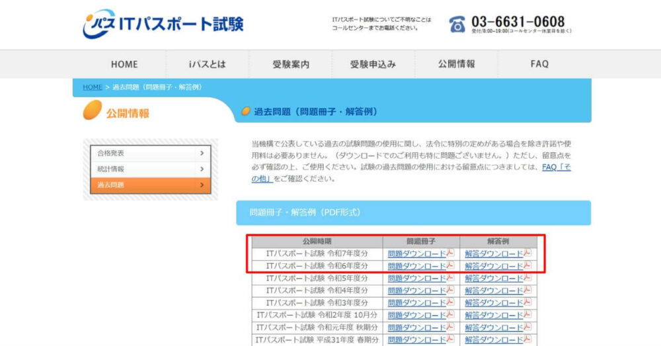Click the orange bullet icon beside 過去問題 title
This screenshot has width=661, height=346.
[x=246, y=111]
